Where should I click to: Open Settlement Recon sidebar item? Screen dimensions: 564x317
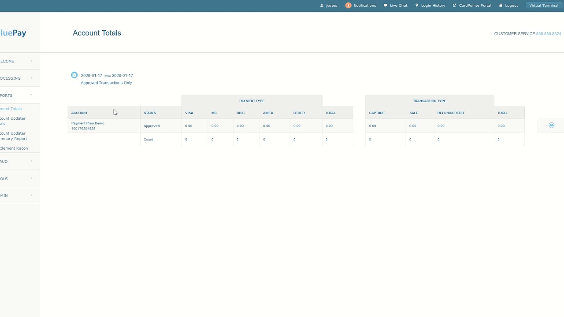tap(14, 148)
